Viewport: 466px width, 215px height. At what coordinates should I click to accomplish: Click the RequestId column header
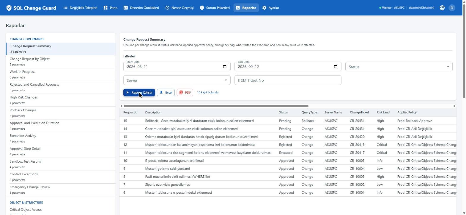130,113
